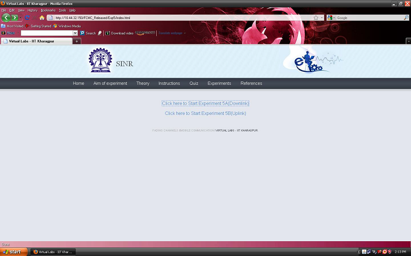
Task: Open the Bookmarks menu
Action: click(48, 10)
